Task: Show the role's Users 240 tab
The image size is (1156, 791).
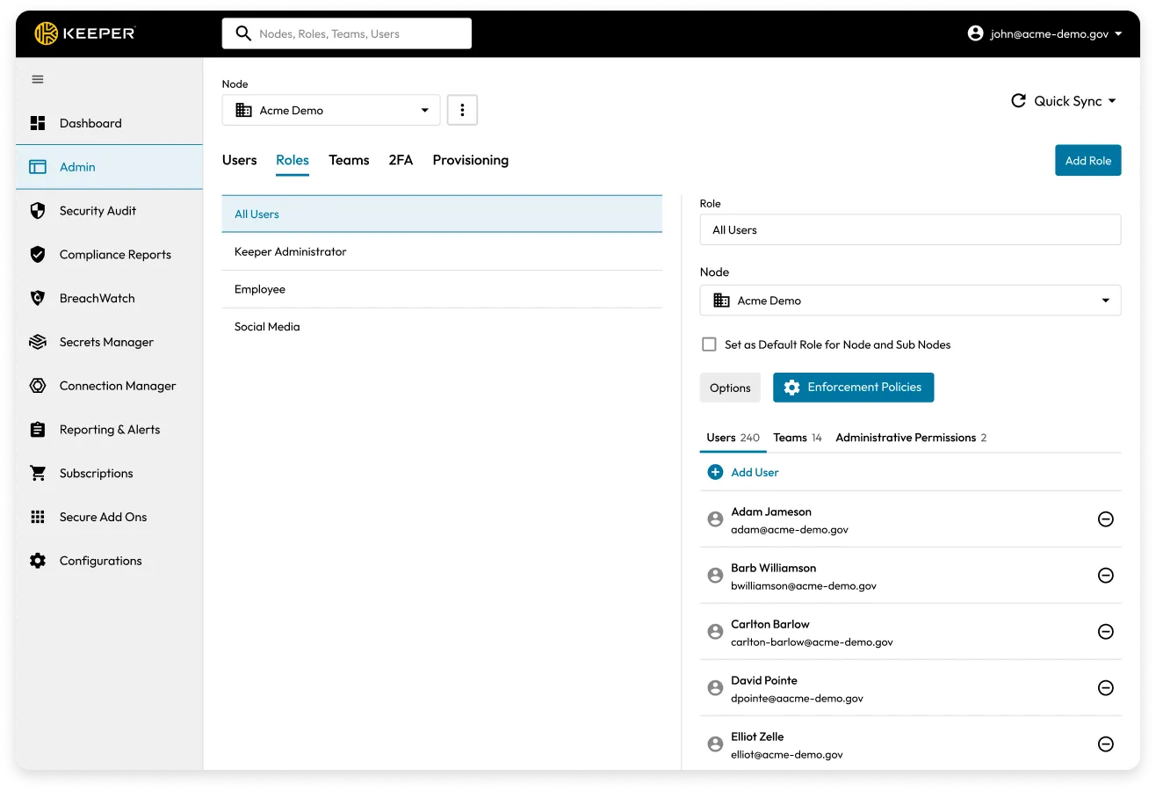Action: pyautogui.click(x=733, y=438)
